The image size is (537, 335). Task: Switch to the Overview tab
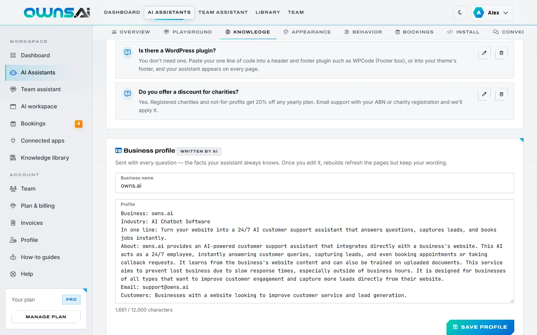[131, 32]
